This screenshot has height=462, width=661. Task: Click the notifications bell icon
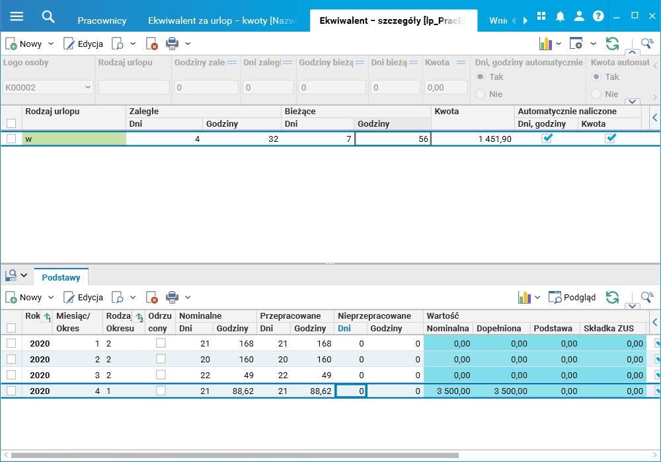click(560, 16)
